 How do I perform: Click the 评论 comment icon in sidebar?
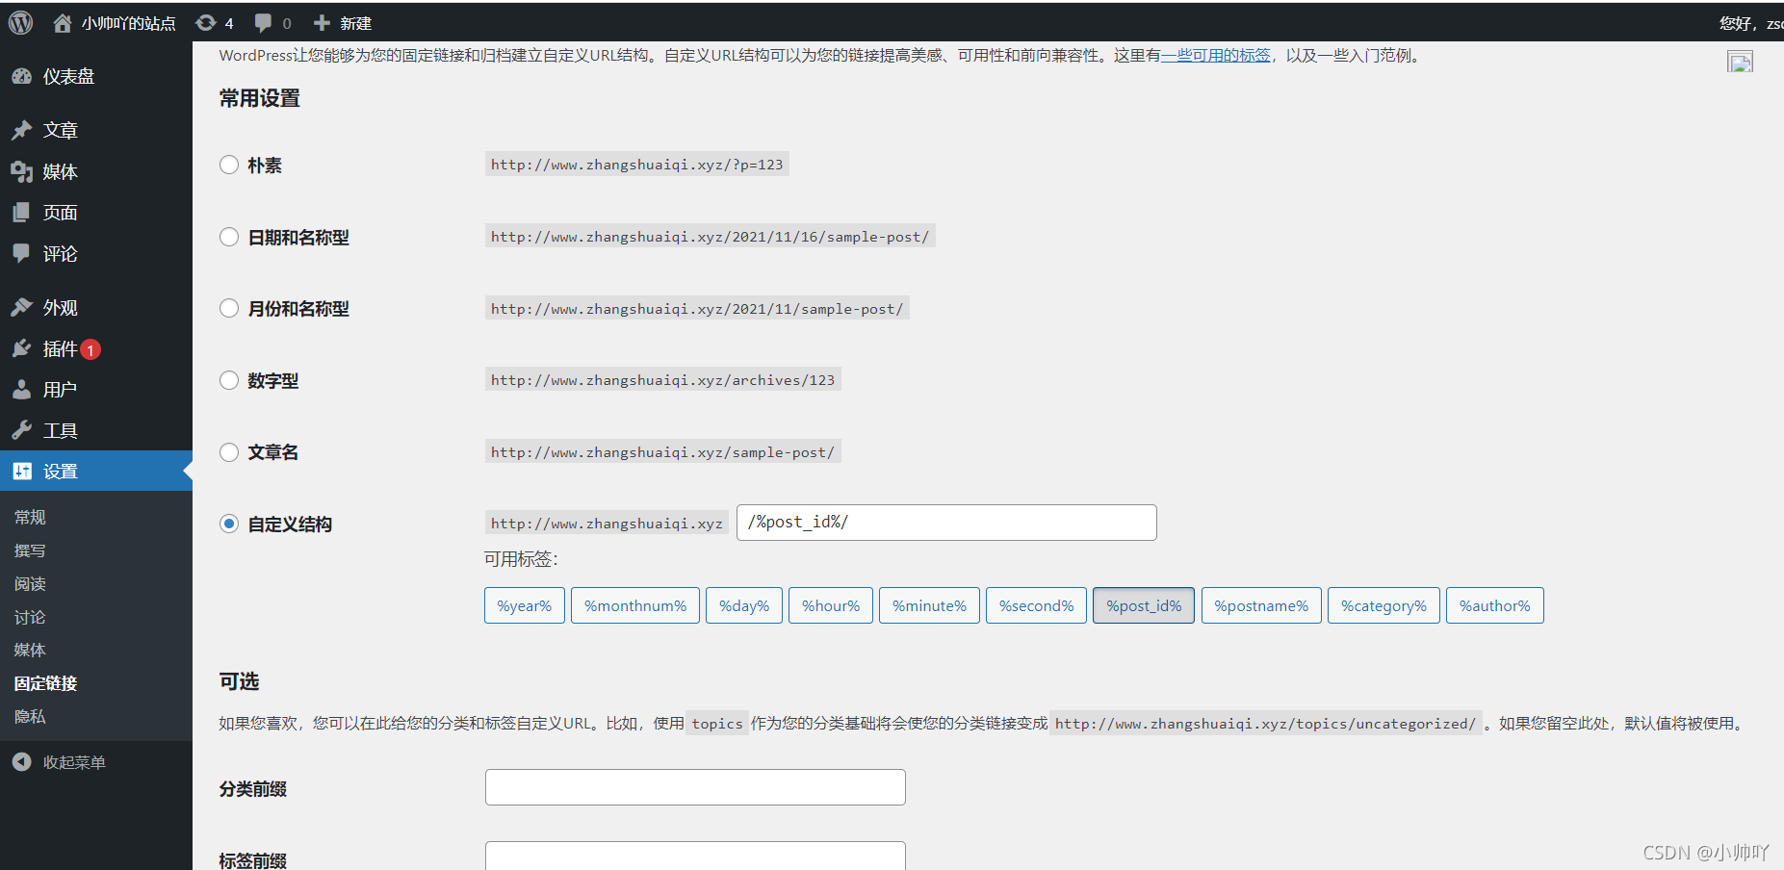(21, 253)
